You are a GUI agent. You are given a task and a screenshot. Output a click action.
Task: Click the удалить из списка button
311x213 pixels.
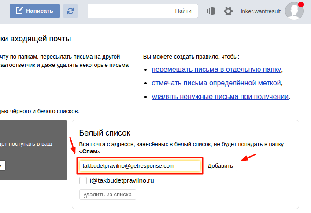point(107,195)
